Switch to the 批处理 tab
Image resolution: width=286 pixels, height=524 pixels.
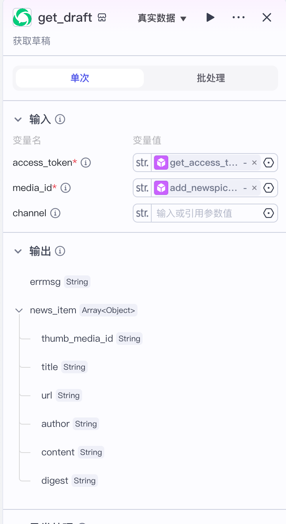[211, 78]
